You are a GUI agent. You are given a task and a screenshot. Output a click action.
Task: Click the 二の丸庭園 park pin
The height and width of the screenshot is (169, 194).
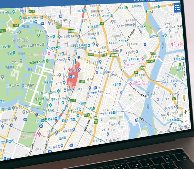39,35
